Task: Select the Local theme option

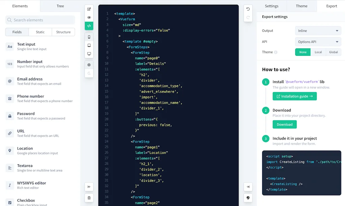Action: [319, 52]
